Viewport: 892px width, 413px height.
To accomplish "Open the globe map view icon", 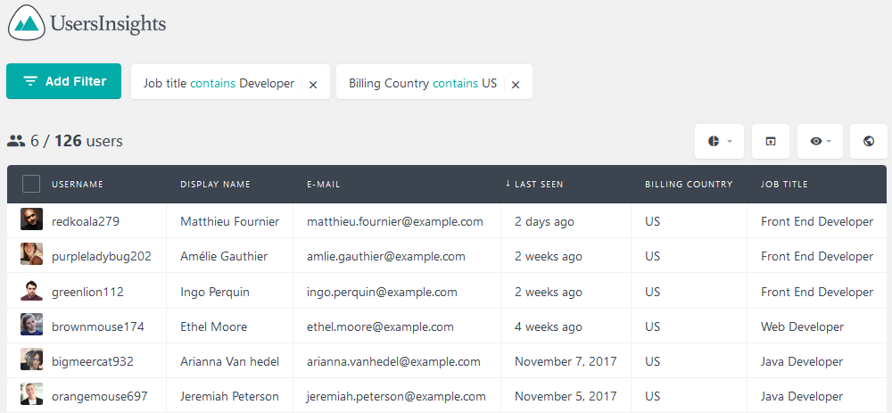I will click(x=869, y=141).
